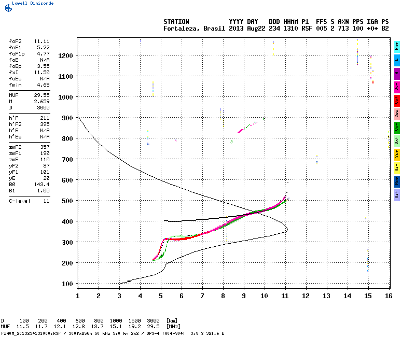Click the foF2 value 11.11
The height and width of the screenshot is (337, 415).
tap(41, 41)
